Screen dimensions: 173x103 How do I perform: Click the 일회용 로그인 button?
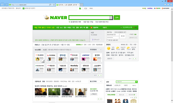(x=133, y=37)
